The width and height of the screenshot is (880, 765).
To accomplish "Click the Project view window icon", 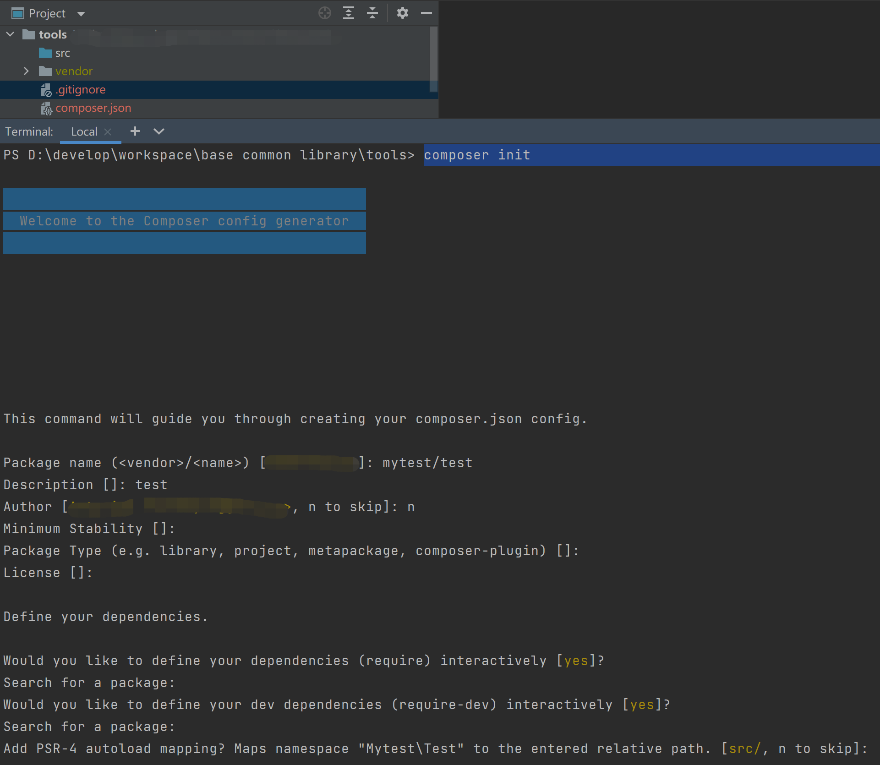I will pos(18,14).
